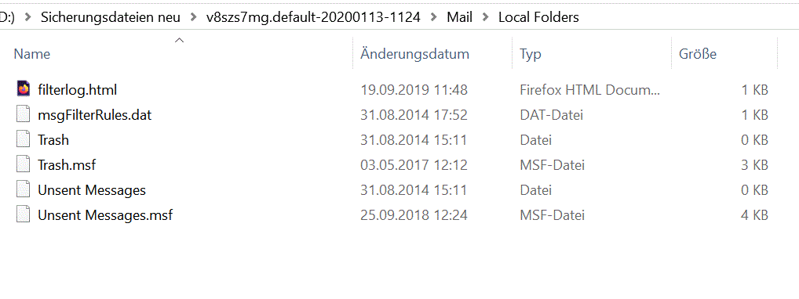This screenshot has width=799, height=299.
Task: Open chevron between profile folder and Mail
Action: click(x=433, y=17)
